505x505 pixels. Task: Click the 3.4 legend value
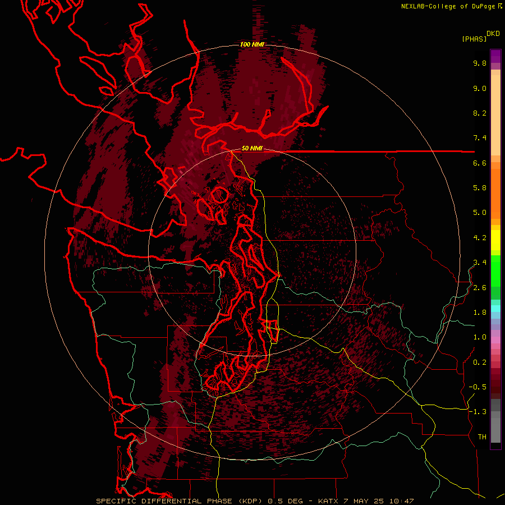pyautogui.click(x=480, y=263)
